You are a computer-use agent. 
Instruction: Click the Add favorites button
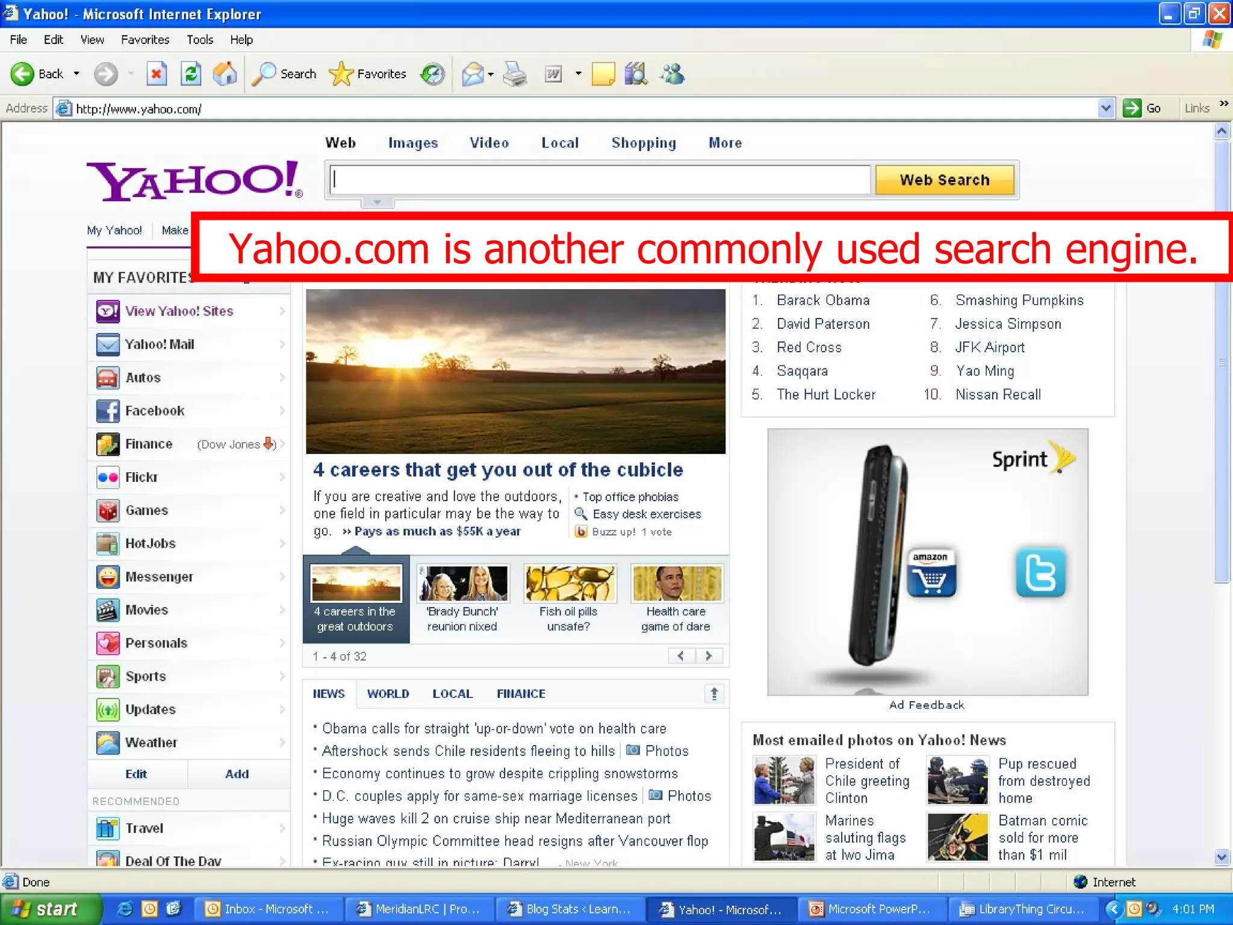237,774
